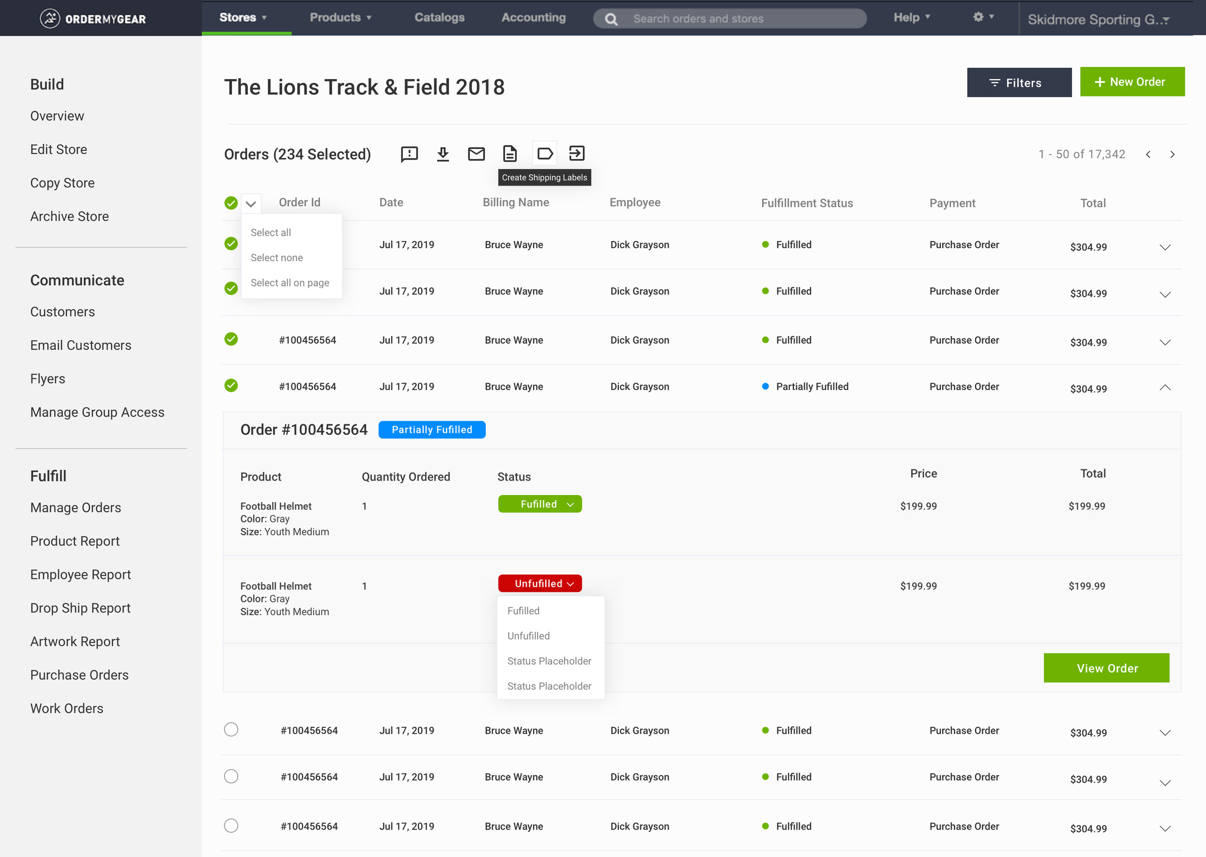Open Manage Group Access page
The height and width of the screenshot is (857, 1206).
click(x=97, y=412)
